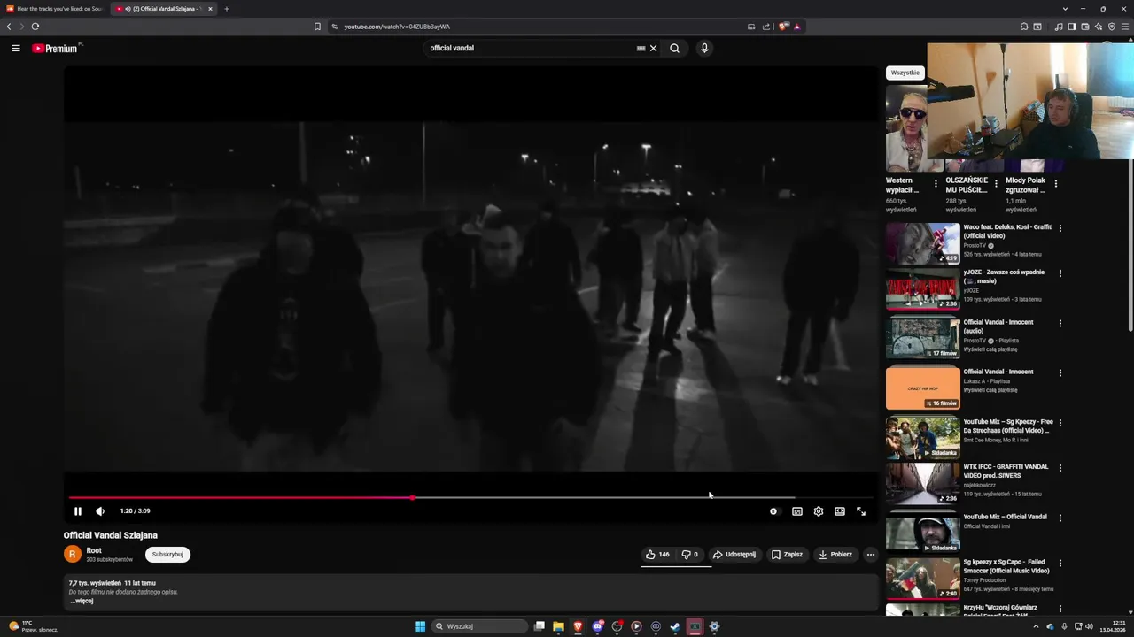Screen dimensions: 1134x637
Task: Go to YouTube Premium home logo
Action: [x=57, y=49]
